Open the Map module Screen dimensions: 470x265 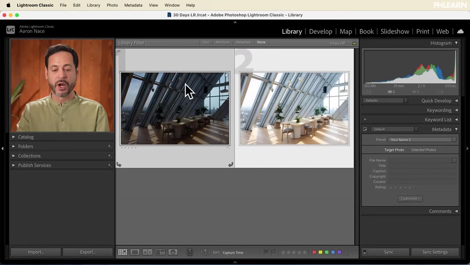[x=346, y=31]
